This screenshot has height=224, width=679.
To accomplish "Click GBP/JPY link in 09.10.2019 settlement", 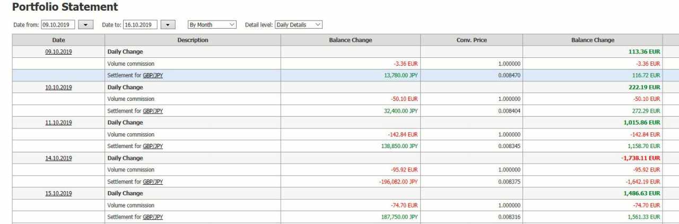I will point(153,75).
